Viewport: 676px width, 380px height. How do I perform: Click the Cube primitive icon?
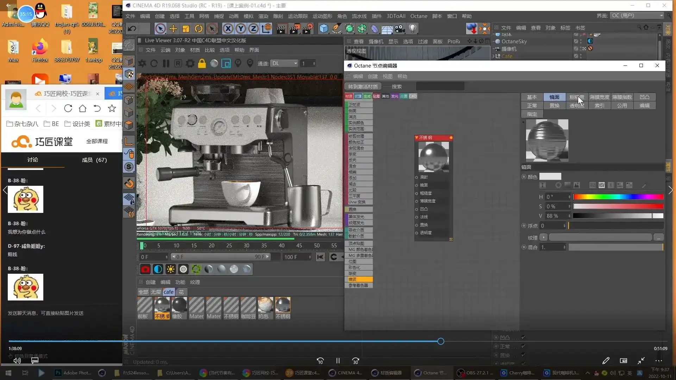tap(323, 29)
